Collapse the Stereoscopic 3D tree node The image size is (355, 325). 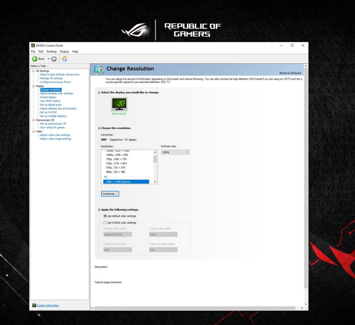[34, 120]
